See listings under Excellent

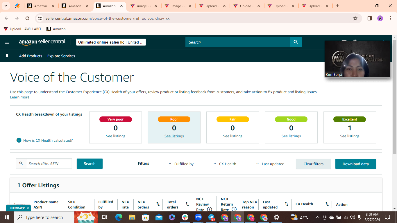[350, 136]
